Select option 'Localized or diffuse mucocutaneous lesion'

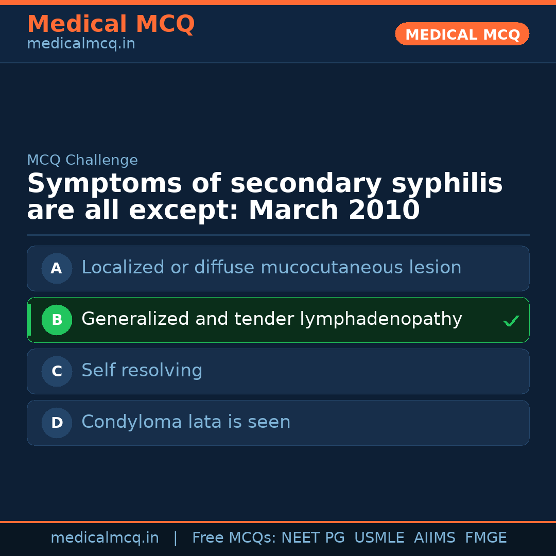coord(271,268)
